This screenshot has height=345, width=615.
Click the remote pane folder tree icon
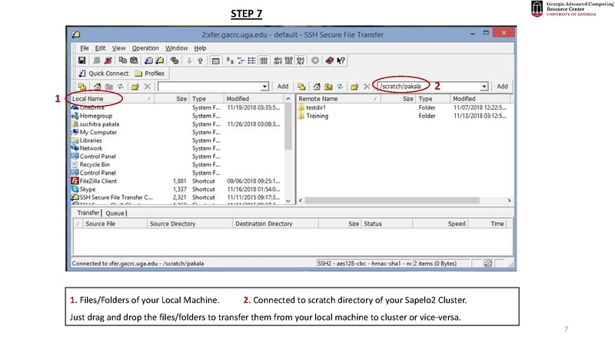tap(301, 87)
